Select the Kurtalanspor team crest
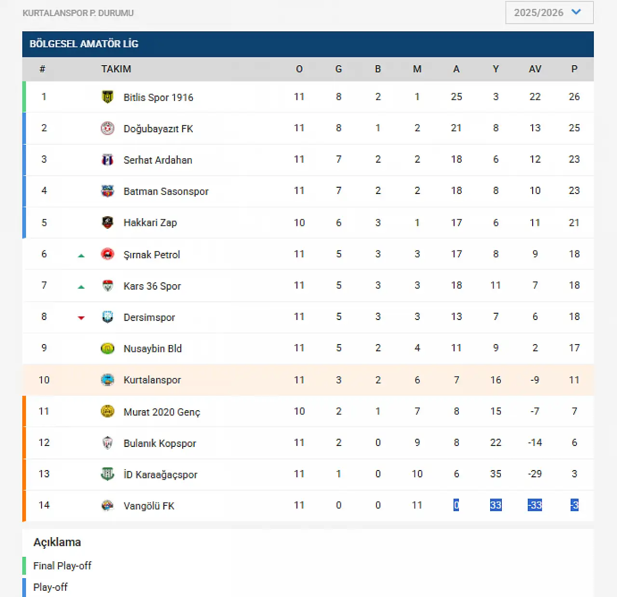 point(107,380)
